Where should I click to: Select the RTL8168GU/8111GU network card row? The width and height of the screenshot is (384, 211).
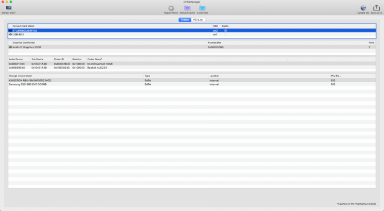(x=192, y=31)
